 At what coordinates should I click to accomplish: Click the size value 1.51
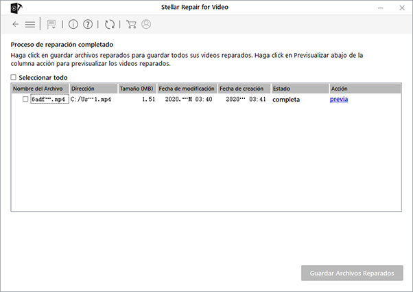coord(149,99)
